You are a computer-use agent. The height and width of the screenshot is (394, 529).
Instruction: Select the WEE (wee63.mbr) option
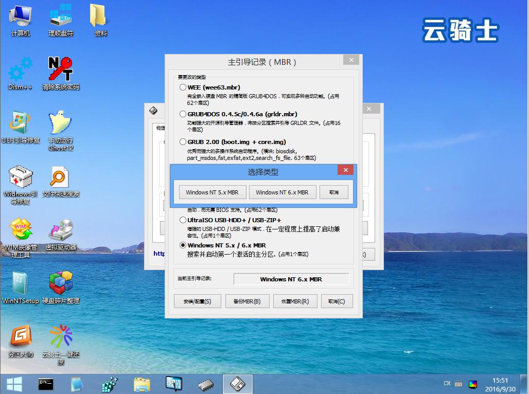[x=183, y=87]
